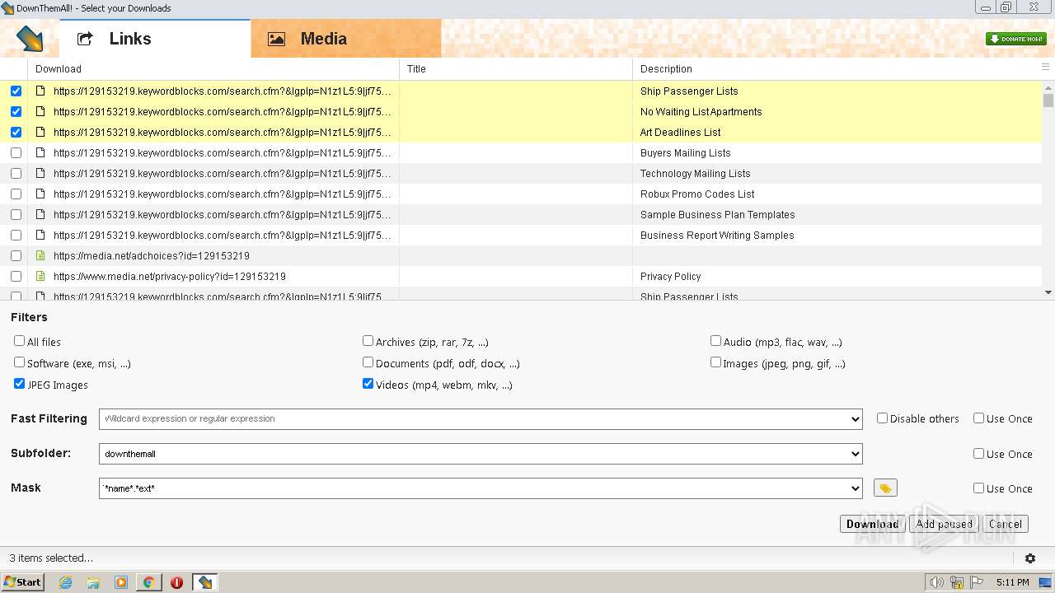Toggle Disable others checkbox
This screenshot has height=593, width=1055.
[x=882, y=418]
